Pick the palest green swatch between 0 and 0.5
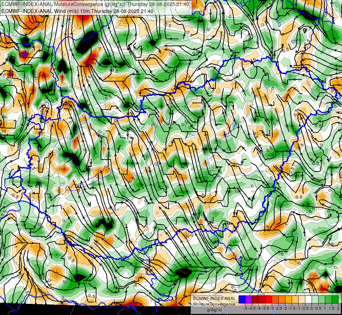 pyautogui.click(x=315, y=299)
